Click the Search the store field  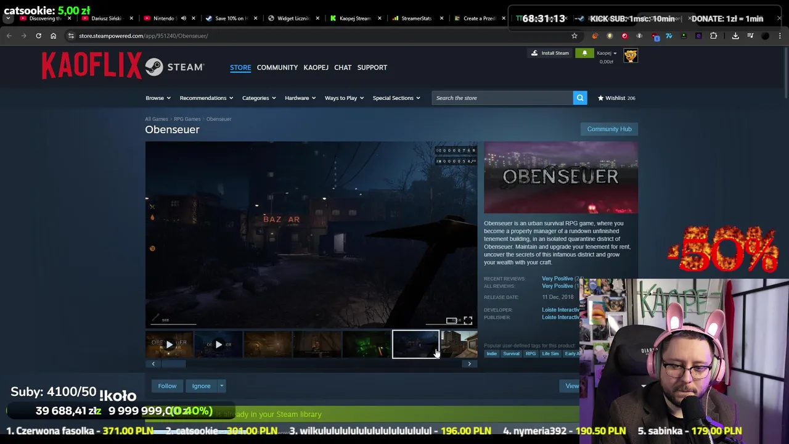click(x=502, y=98)
